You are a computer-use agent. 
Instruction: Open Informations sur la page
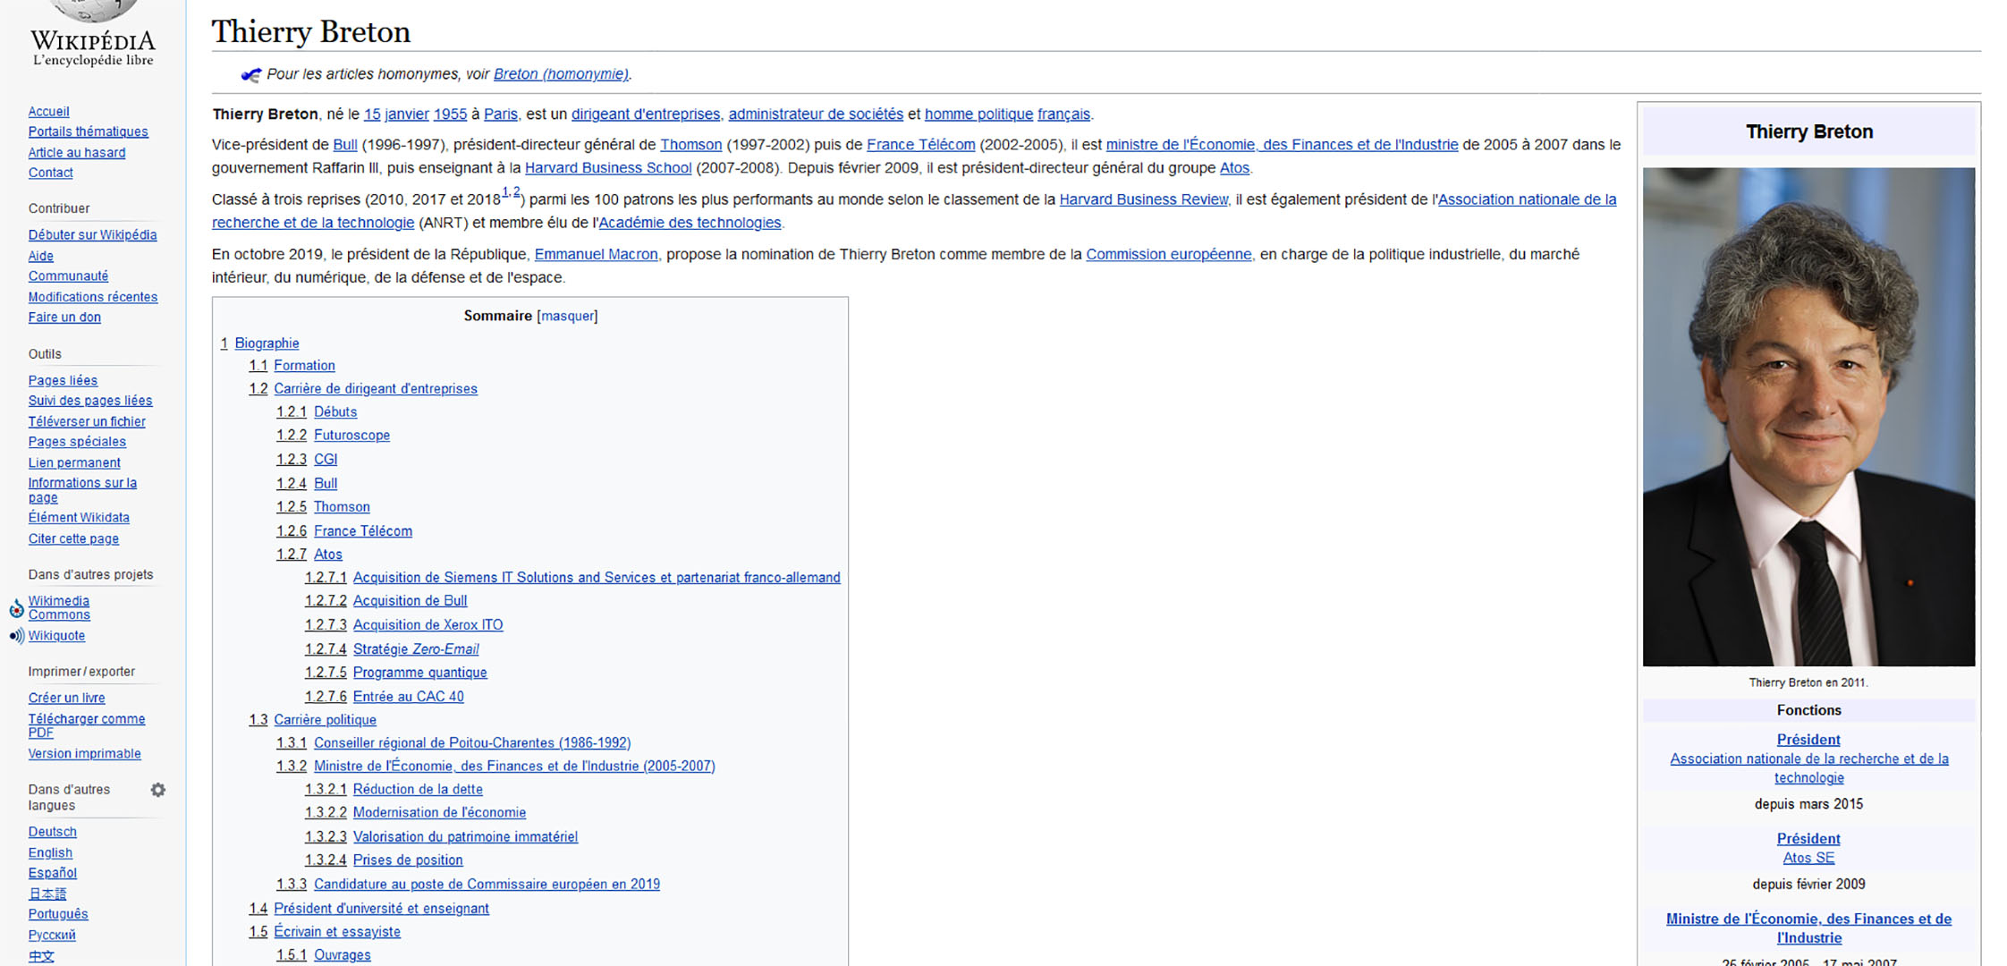coord(82,490)
